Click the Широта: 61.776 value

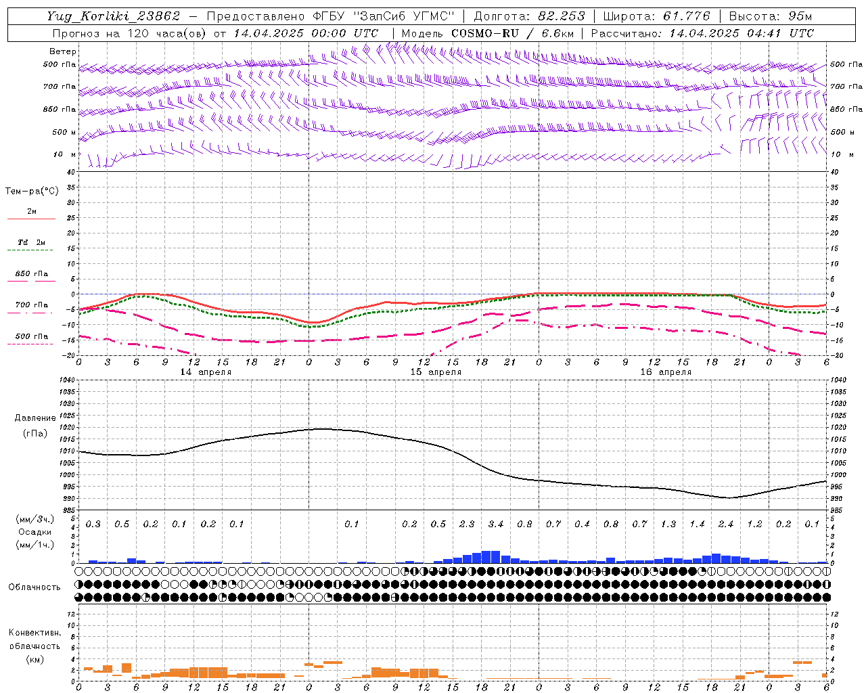656,16
